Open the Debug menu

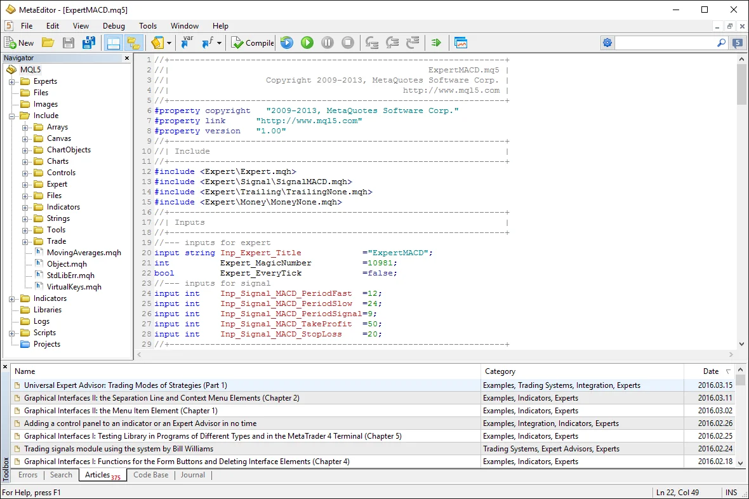(x=114, y=26)
